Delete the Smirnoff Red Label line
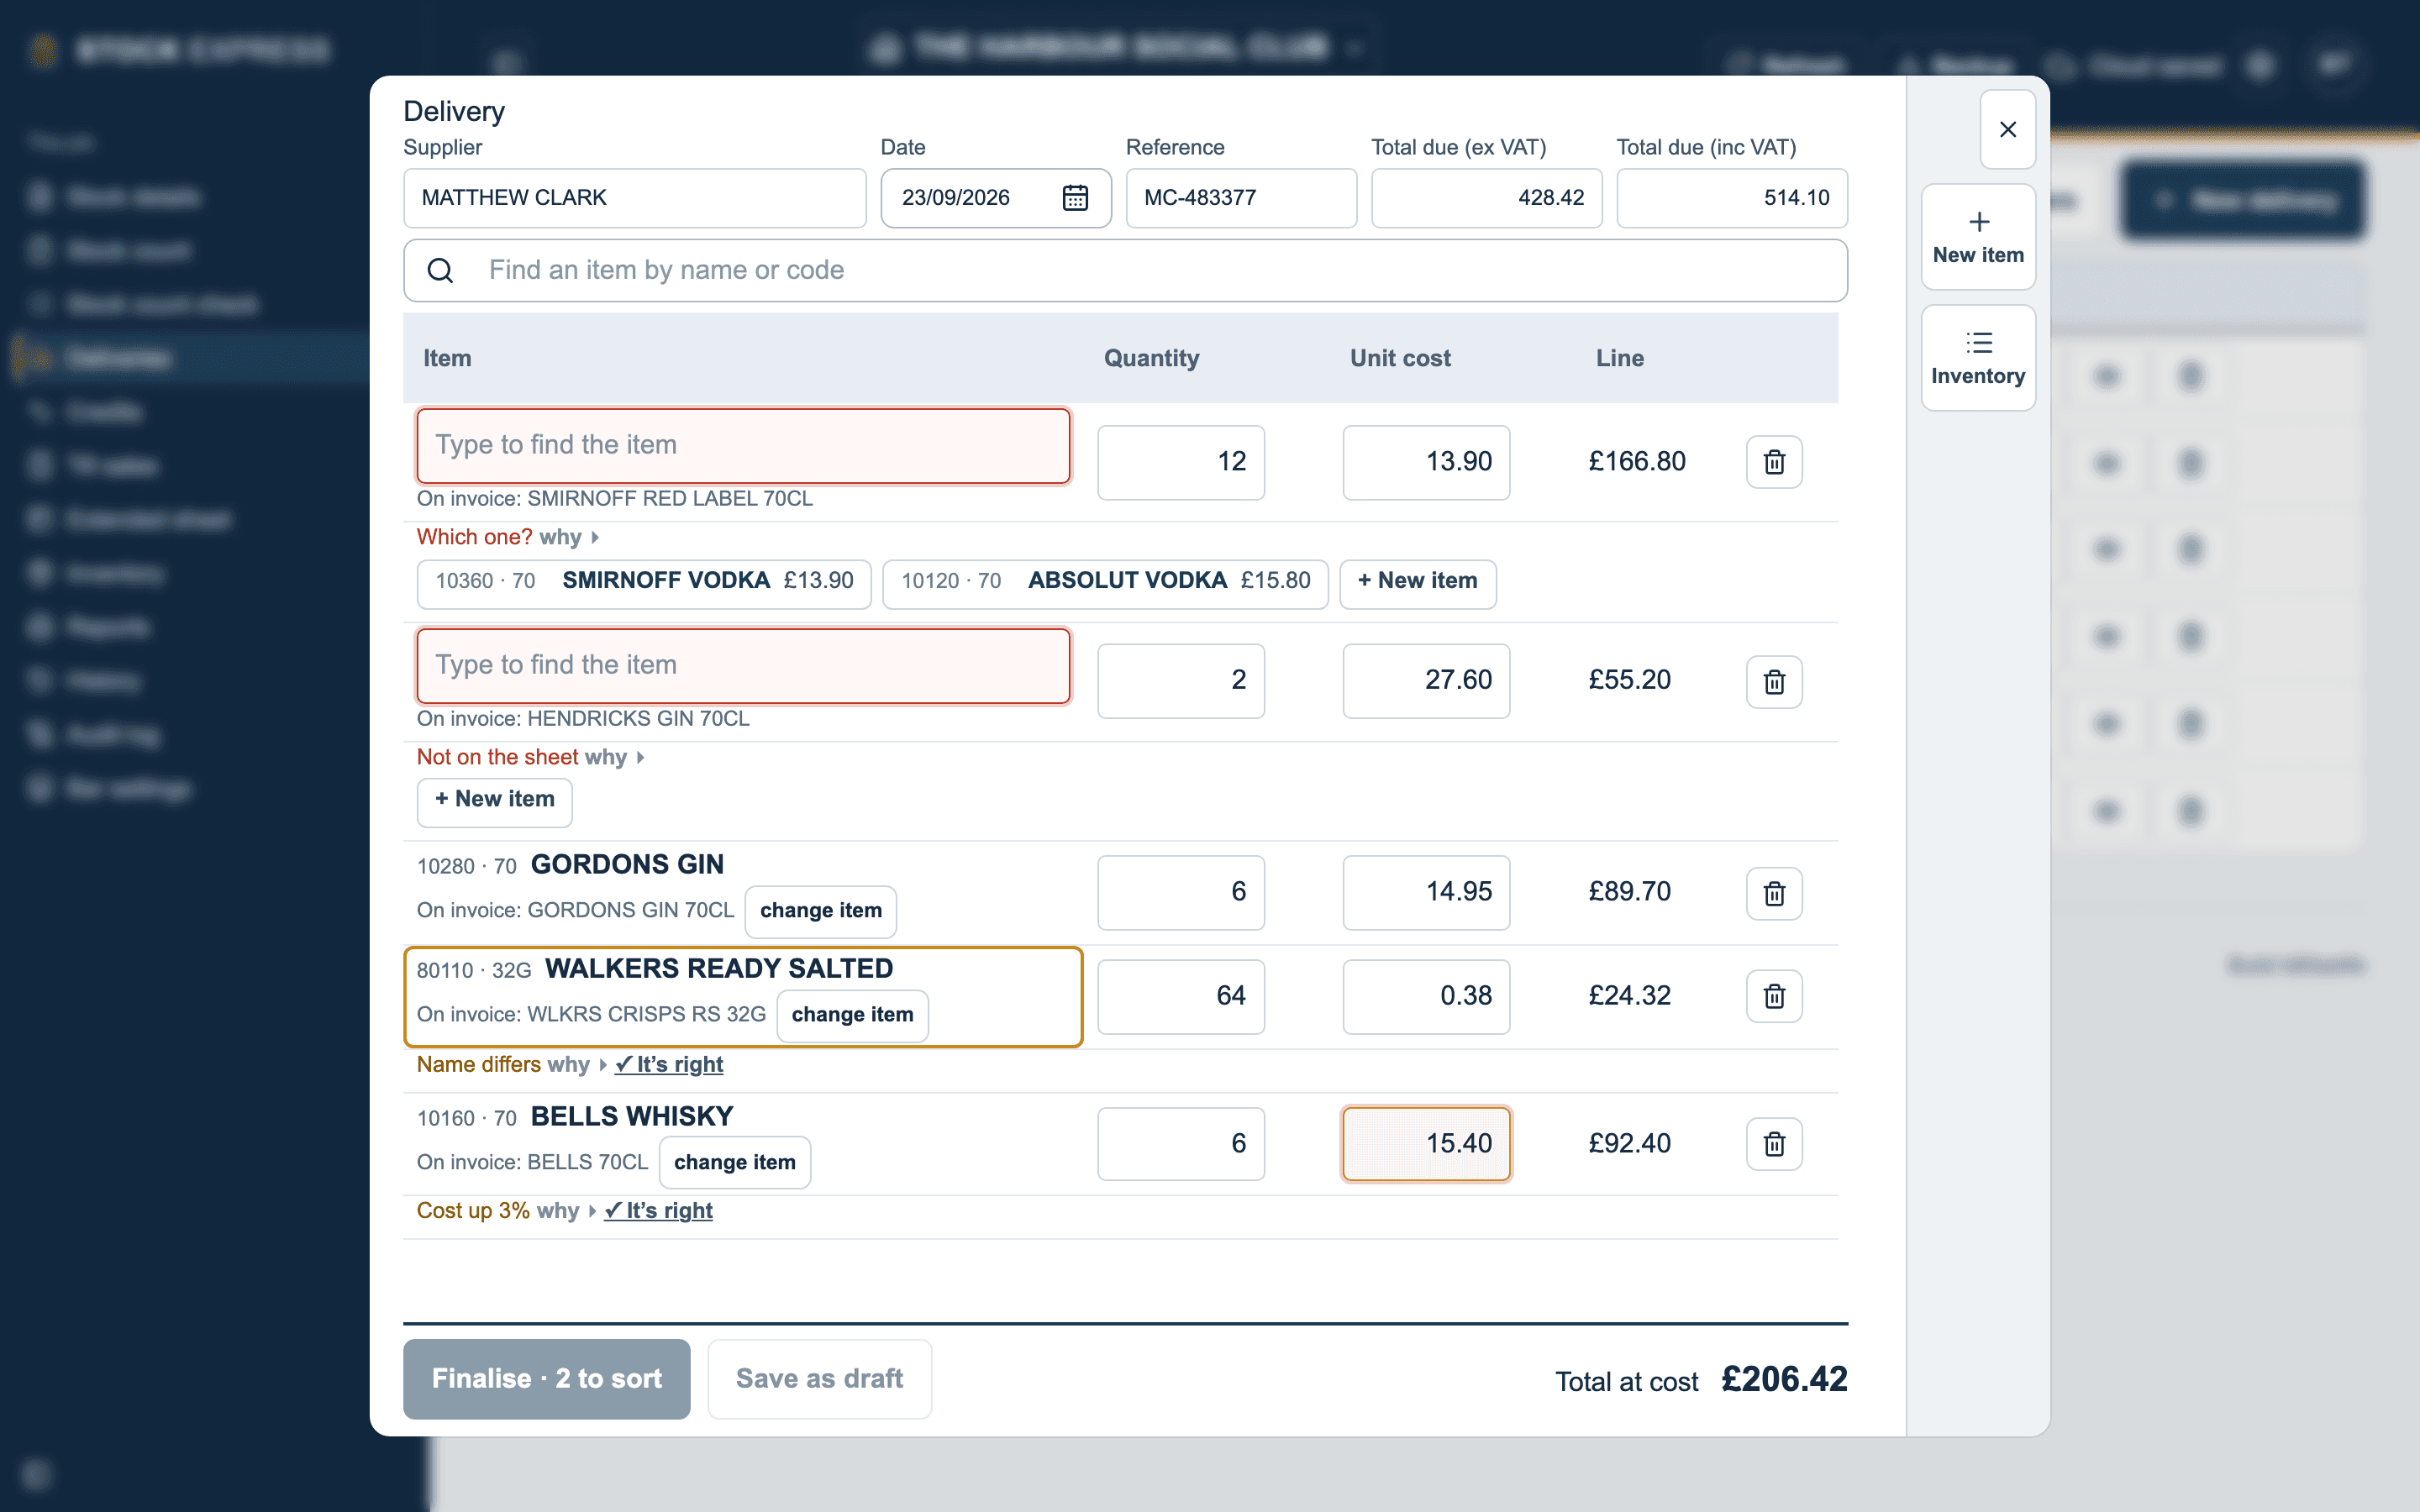 (1774, 461)
